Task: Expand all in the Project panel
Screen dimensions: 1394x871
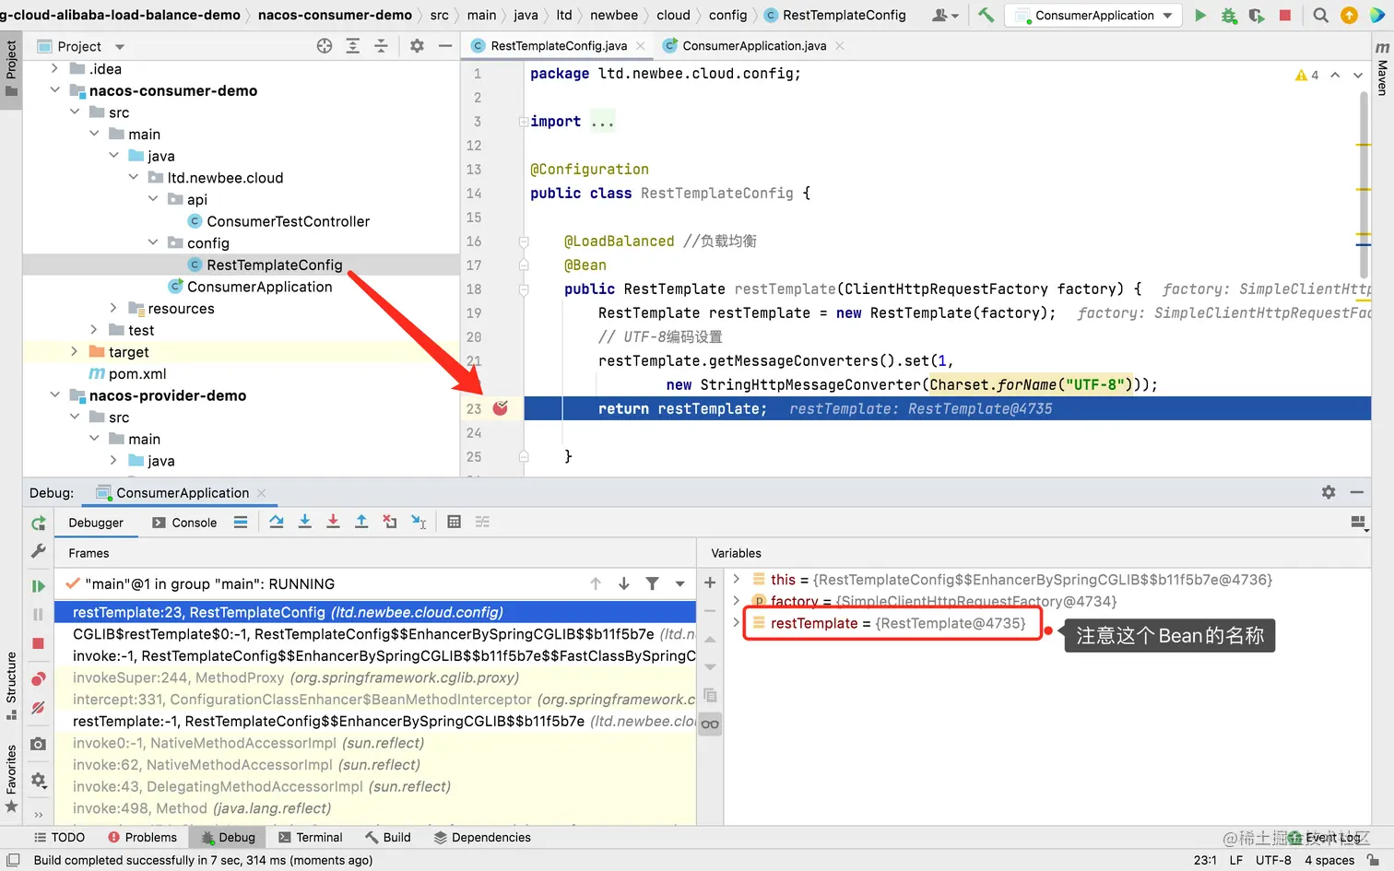Action: pos(353,46)
